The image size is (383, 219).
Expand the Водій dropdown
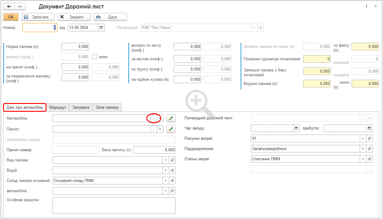point(166,170)
